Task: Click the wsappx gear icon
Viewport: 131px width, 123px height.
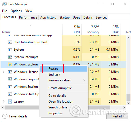Action: (10, 102)
